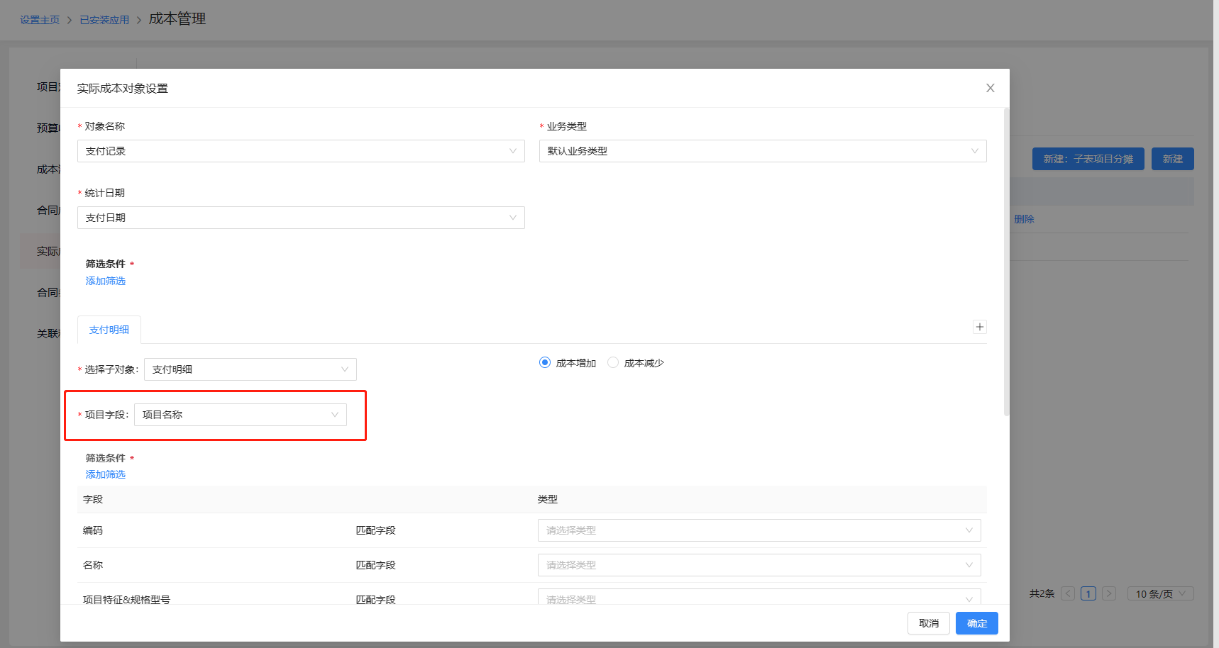Screen dimensions: 1219x648
Task: Open the 选择子对象 dropdown showing 支付明细
Action: point(250,369)
